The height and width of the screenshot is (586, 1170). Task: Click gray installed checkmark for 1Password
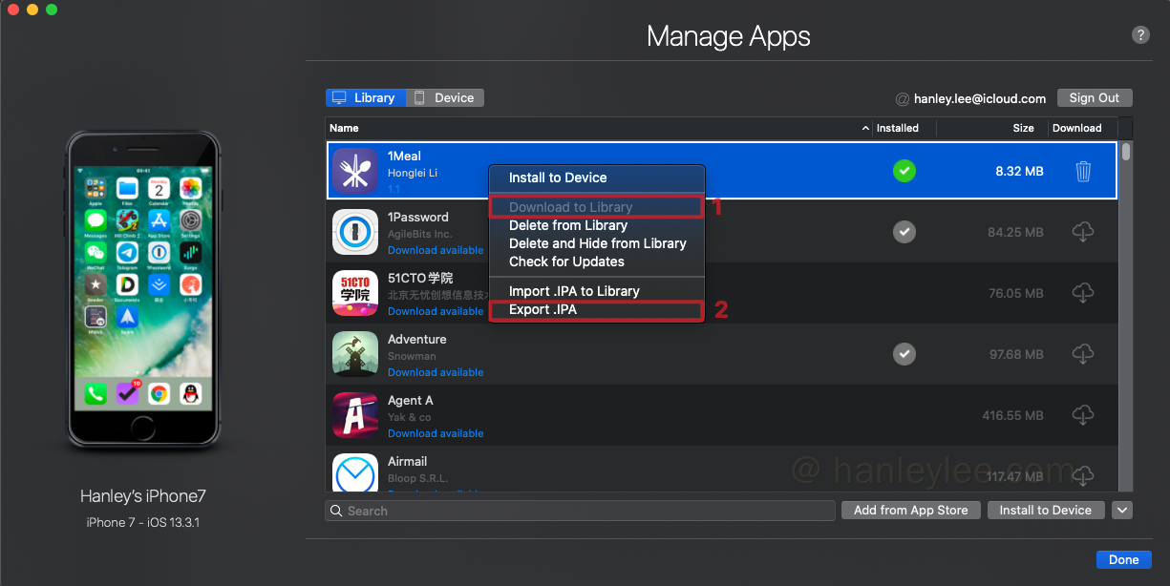(x=904, y=232)
